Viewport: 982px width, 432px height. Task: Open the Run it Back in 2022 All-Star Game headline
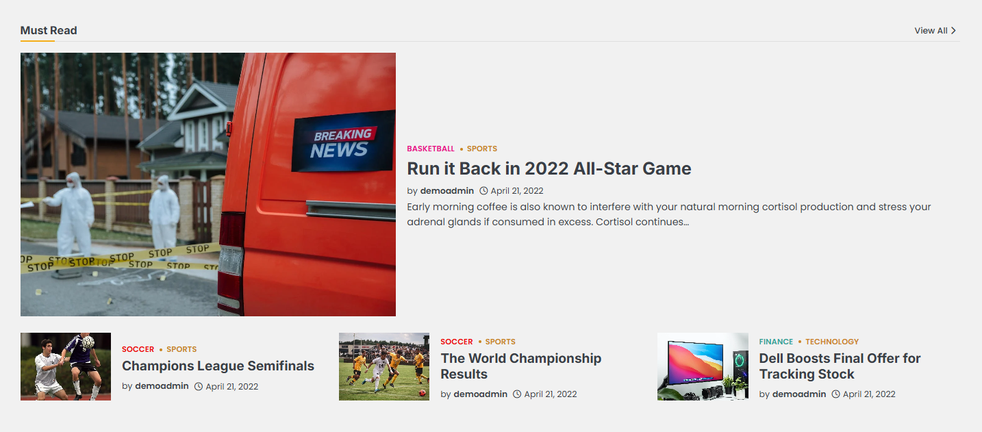coord(549,168)
